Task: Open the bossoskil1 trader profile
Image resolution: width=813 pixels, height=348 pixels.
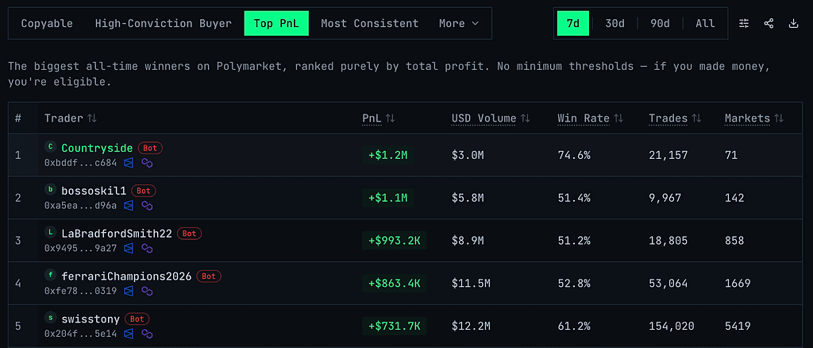Action: click(x=94, y=191)
